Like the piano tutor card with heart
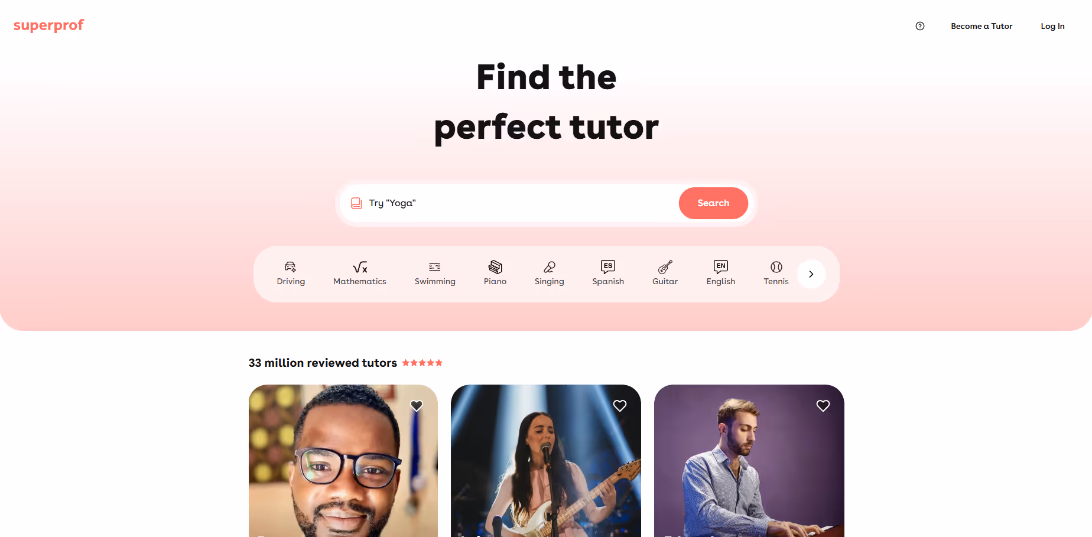The width and height of the screenshot is (1092, 537). coord(823,406)
